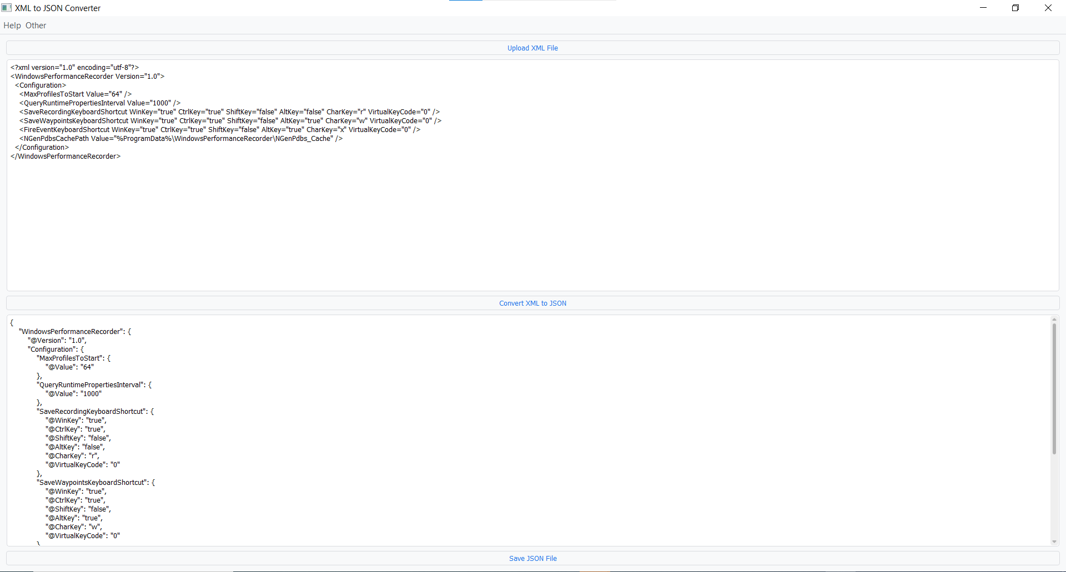
Task: Click the JSON pane scroll-up arrow
Action: (1054, 320)
